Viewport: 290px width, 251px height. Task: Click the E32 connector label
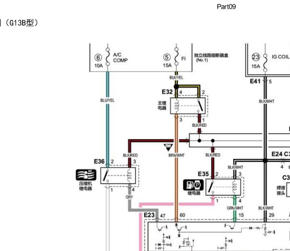coord(167,92)
